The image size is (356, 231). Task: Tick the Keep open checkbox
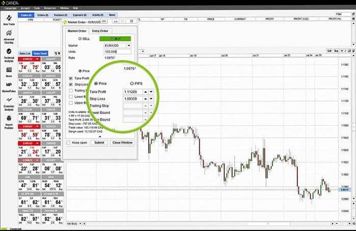(68, 143)
